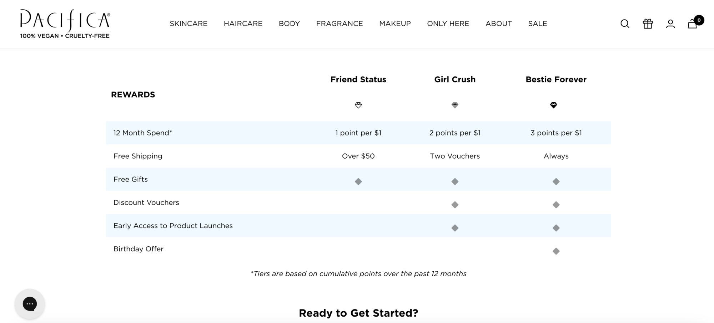The width and height of the screenshot is (714, 323).
Task: Open the account profile icon
Action: [x=670, y=24]
